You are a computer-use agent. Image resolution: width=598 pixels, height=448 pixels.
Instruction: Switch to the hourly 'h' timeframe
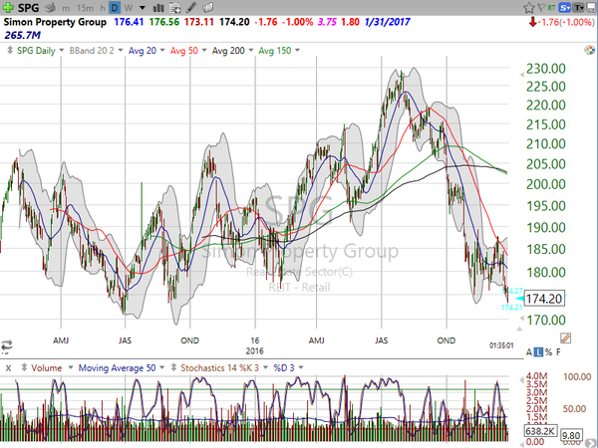tap(103, 8)
